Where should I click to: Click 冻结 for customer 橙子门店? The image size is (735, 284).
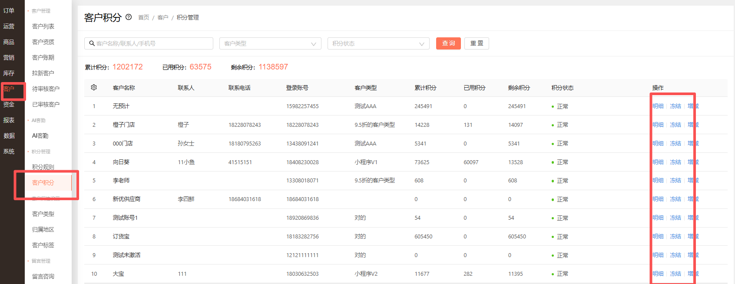click(675, 125)
